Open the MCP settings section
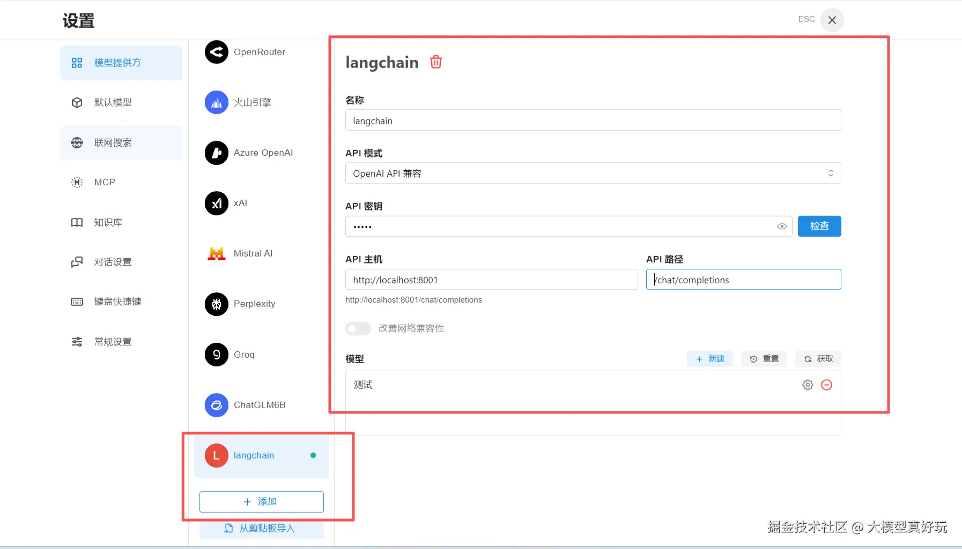Image resolution: width=962 pixels, height=549 pixels. click(x=121, y=182)
